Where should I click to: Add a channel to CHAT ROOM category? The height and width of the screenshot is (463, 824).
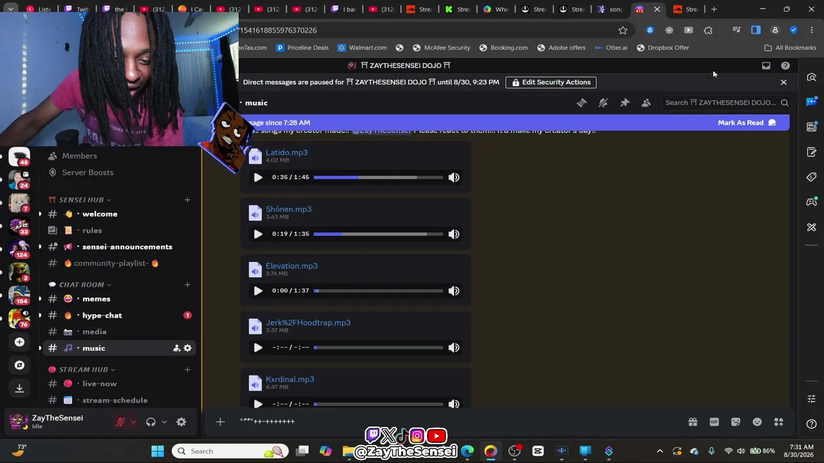[x=187, y=285]
